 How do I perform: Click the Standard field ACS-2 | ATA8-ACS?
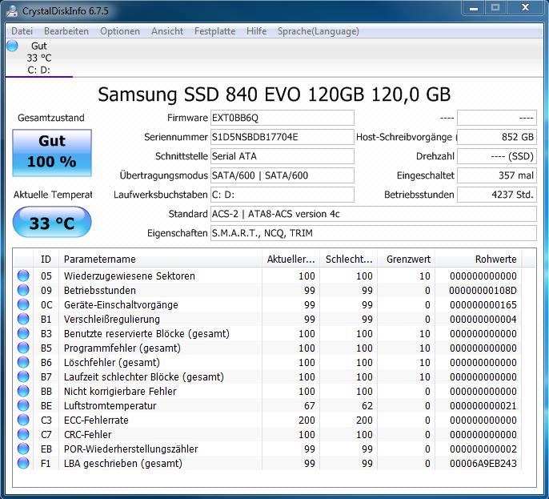click(x=373, y=214)
